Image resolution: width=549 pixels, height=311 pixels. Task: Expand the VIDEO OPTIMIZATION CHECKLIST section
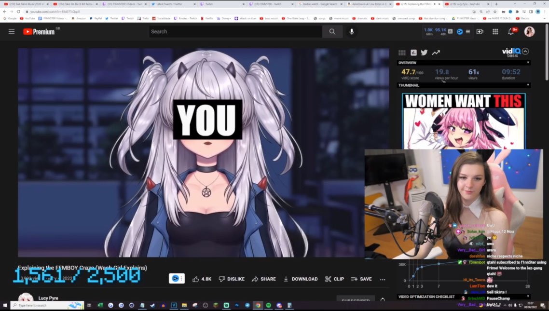click(x=464, y=297)
